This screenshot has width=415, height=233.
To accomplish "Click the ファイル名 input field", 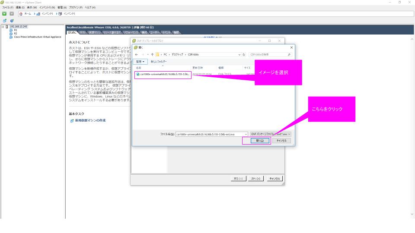I will [209, 135].
